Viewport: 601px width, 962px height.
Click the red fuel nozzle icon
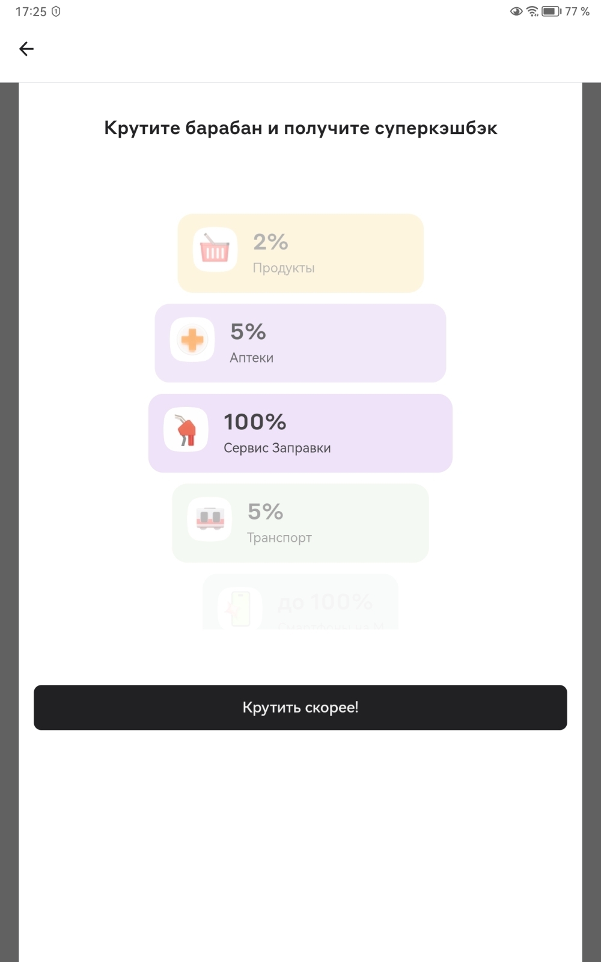pyautogui.click(x=186, y=430)
